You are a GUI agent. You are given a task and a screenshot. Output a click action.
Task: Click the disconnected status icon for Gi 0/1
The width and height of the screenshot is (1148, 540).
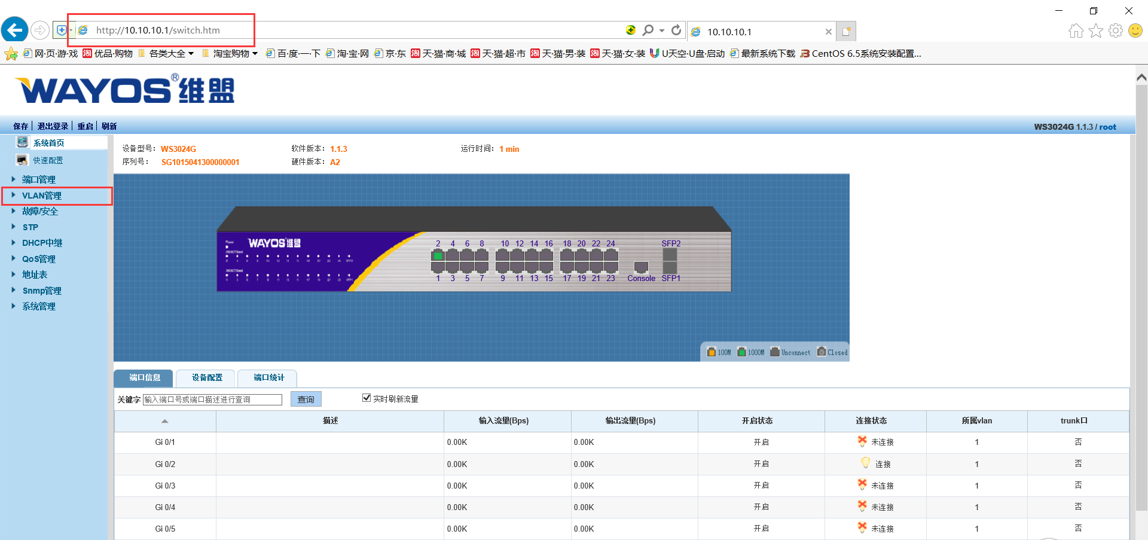point(862,441)
